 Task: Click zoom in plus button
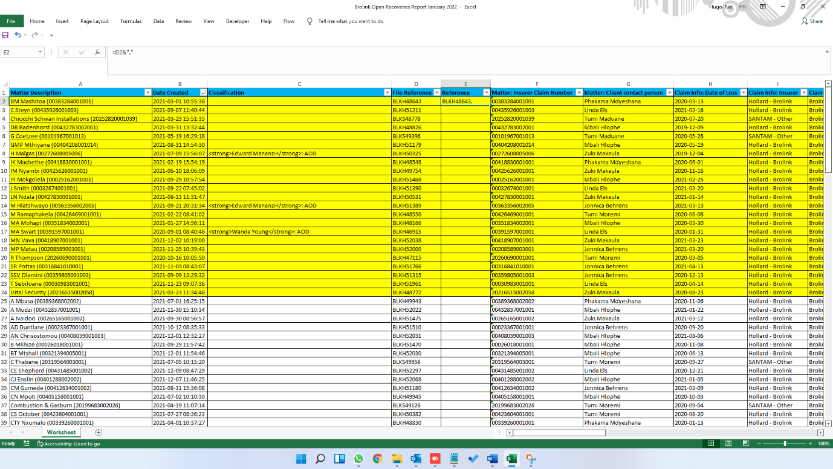click(x=810, y=444)
